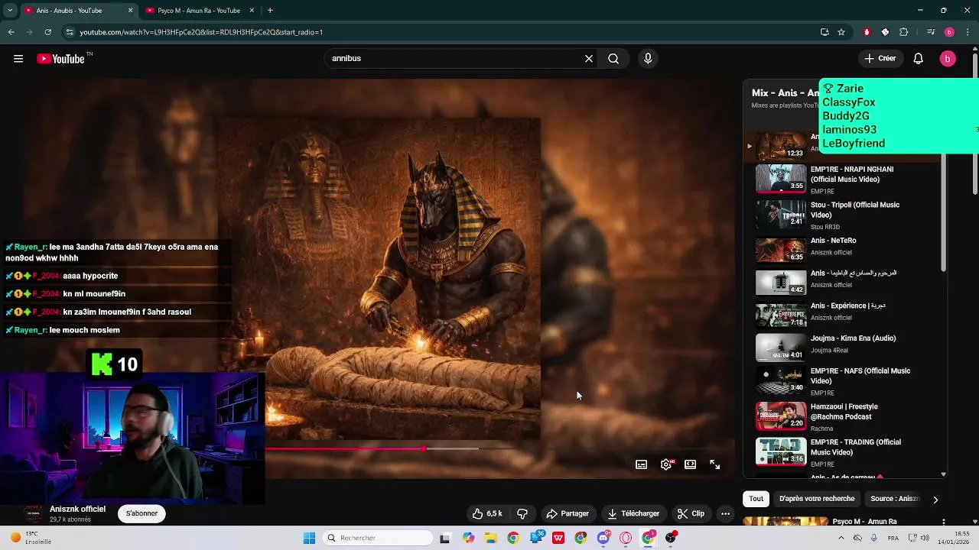Toggle theater mode on the player

tap(691, 464)
